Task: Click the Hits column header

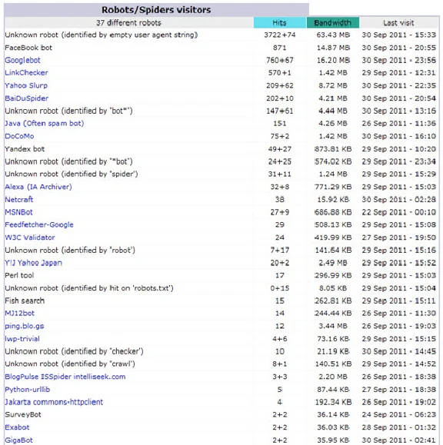Action: (280, 23)
